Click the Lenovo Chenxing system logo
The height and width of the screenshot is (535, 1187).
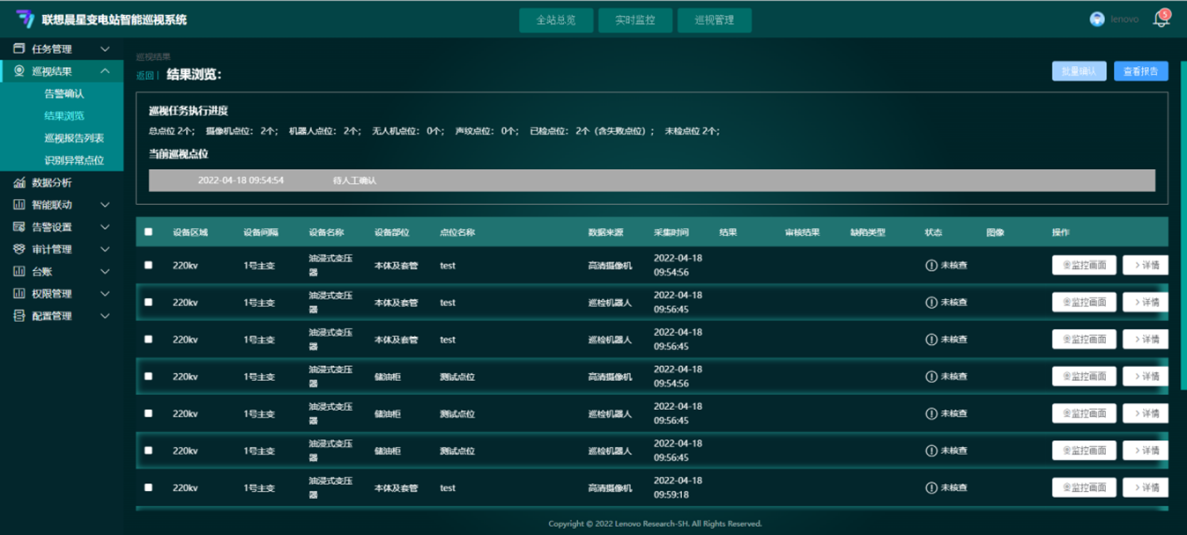[25, 19]
